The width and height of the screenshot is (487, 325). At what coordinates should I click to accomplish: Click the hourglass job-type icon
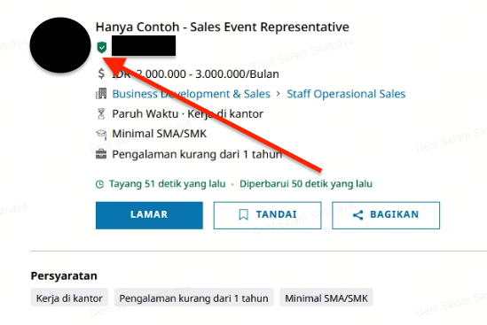click(x=101, y=114)
